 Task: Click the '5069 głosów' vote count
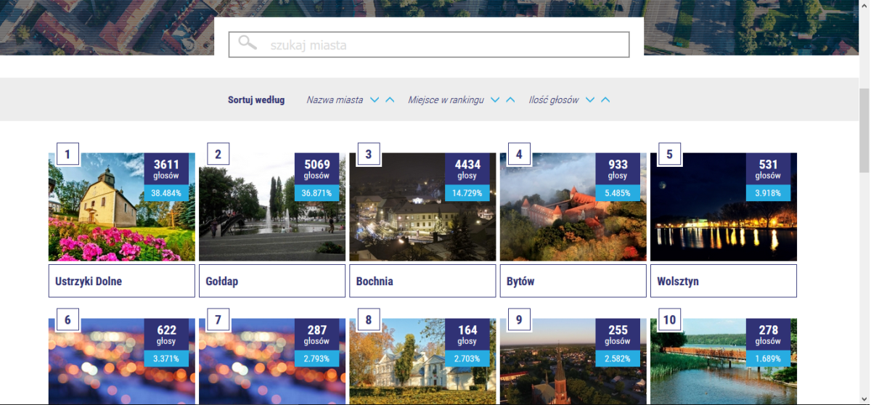(x=316, y=169)
